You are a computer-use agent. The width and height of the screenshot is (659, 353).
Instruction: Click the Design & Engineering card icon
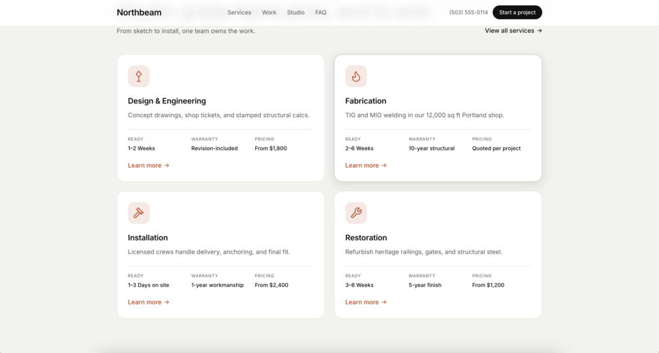(139, 77)
